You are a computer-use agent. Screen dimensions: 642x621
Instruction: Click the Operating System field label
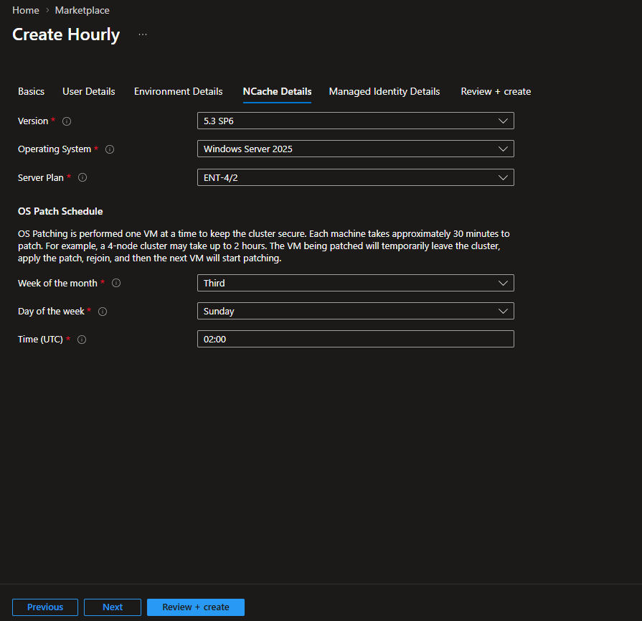click(55, 149)
